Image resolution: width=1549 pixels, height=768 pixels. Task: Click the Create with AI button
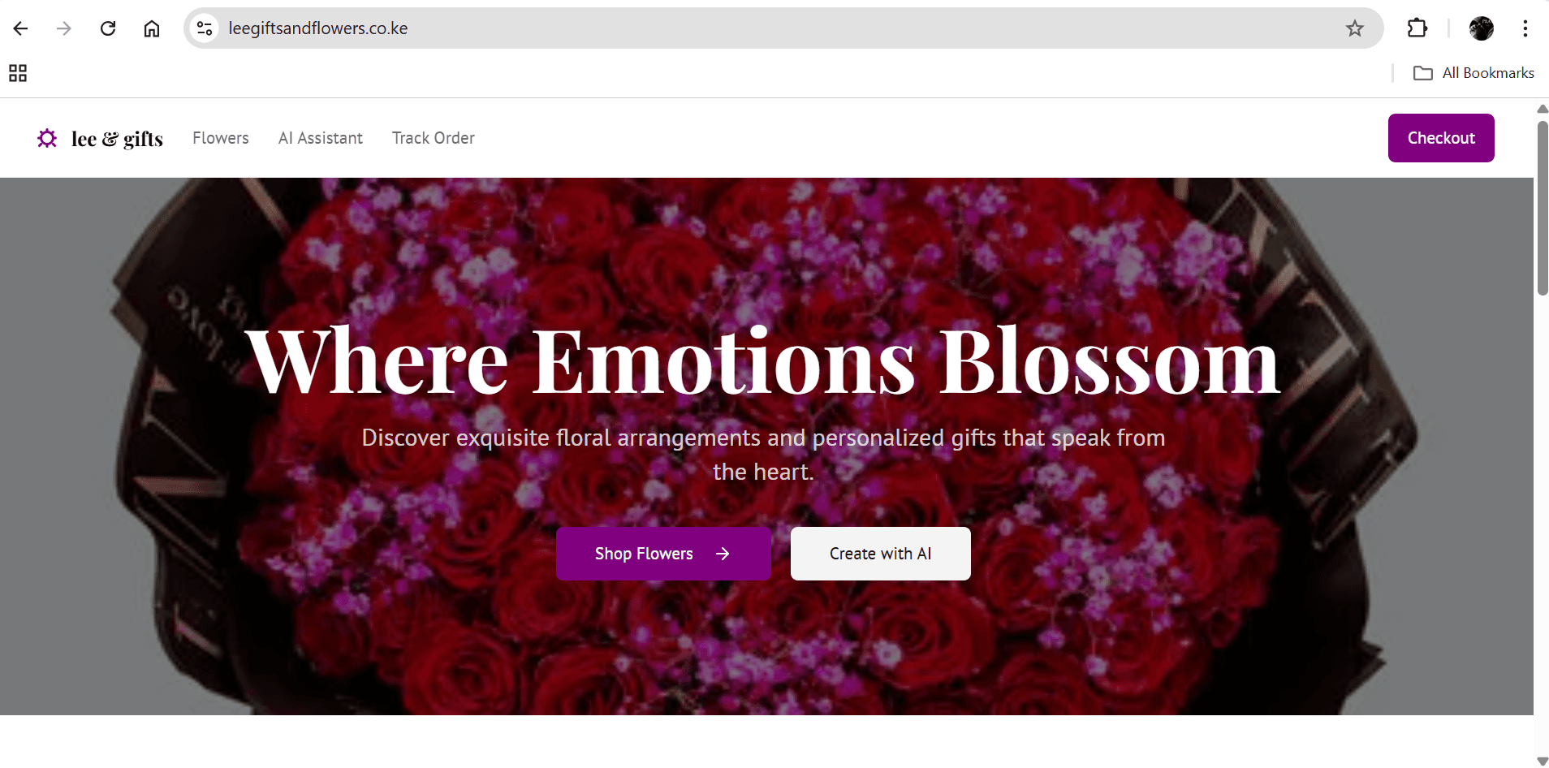click(880, 554)
